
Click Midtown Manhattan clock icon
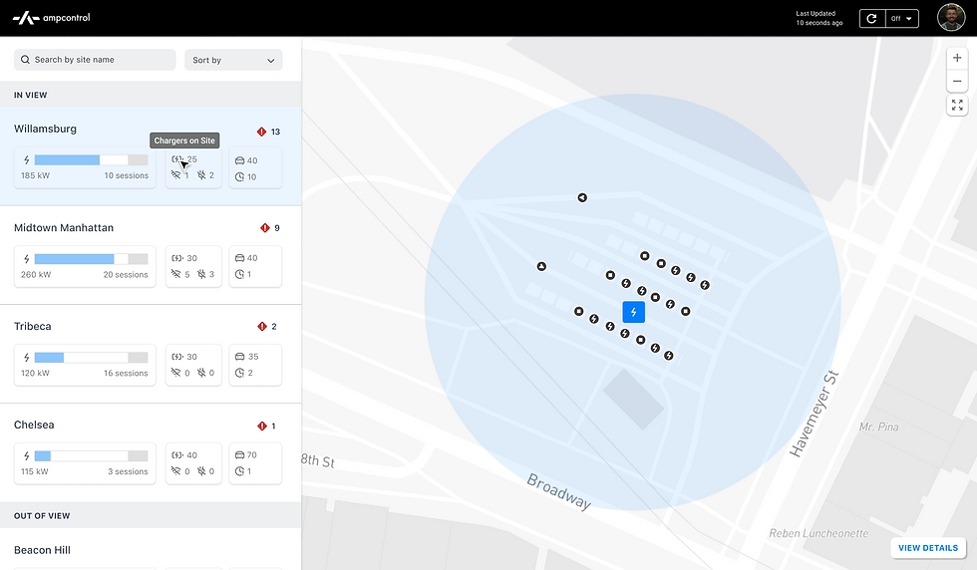240,274
